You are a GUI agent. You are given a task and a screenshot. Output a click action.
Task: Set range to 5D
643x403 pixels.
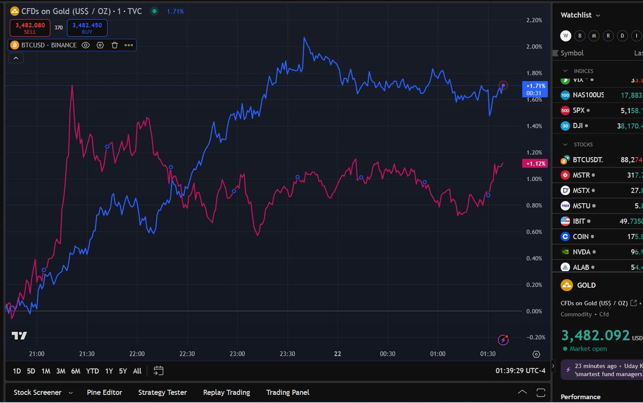[x=31, y=371]
